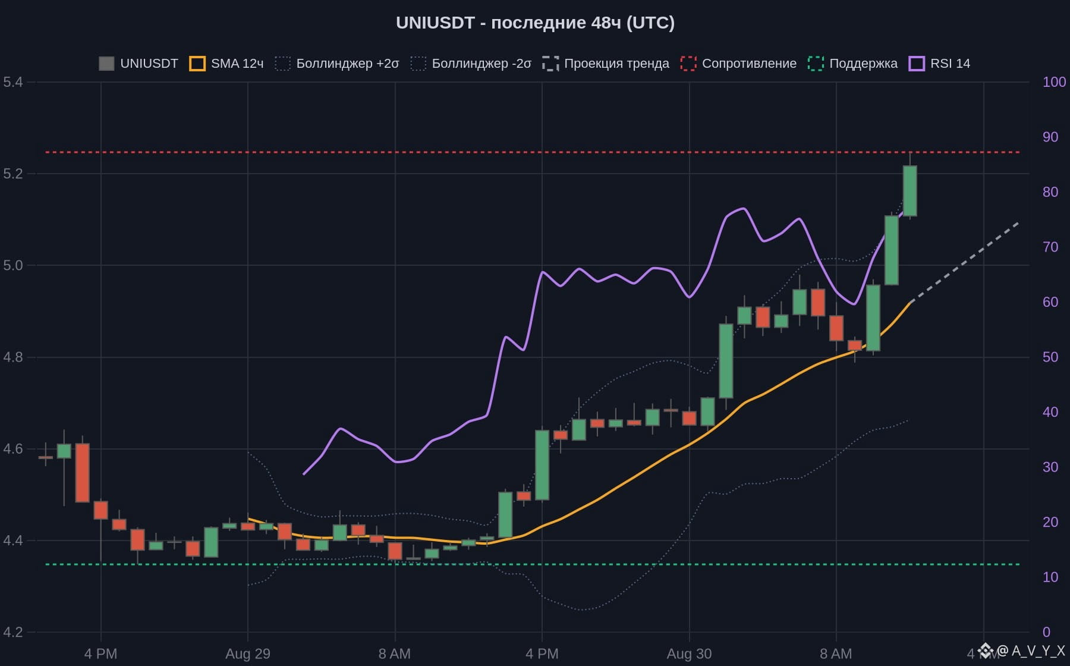Click the RSI axis label 20

tap(1050, 522)
